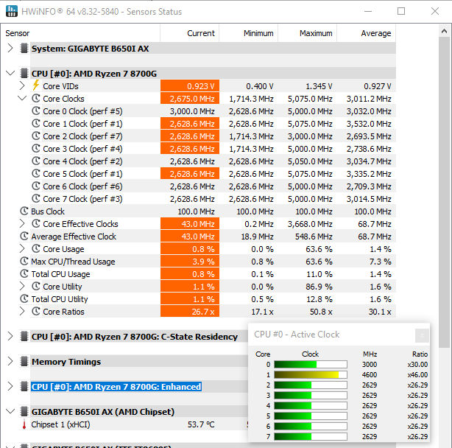Click the clock icon of Core Effective Clocks
This screenshot has height=448, width=452.
(36, 223)
